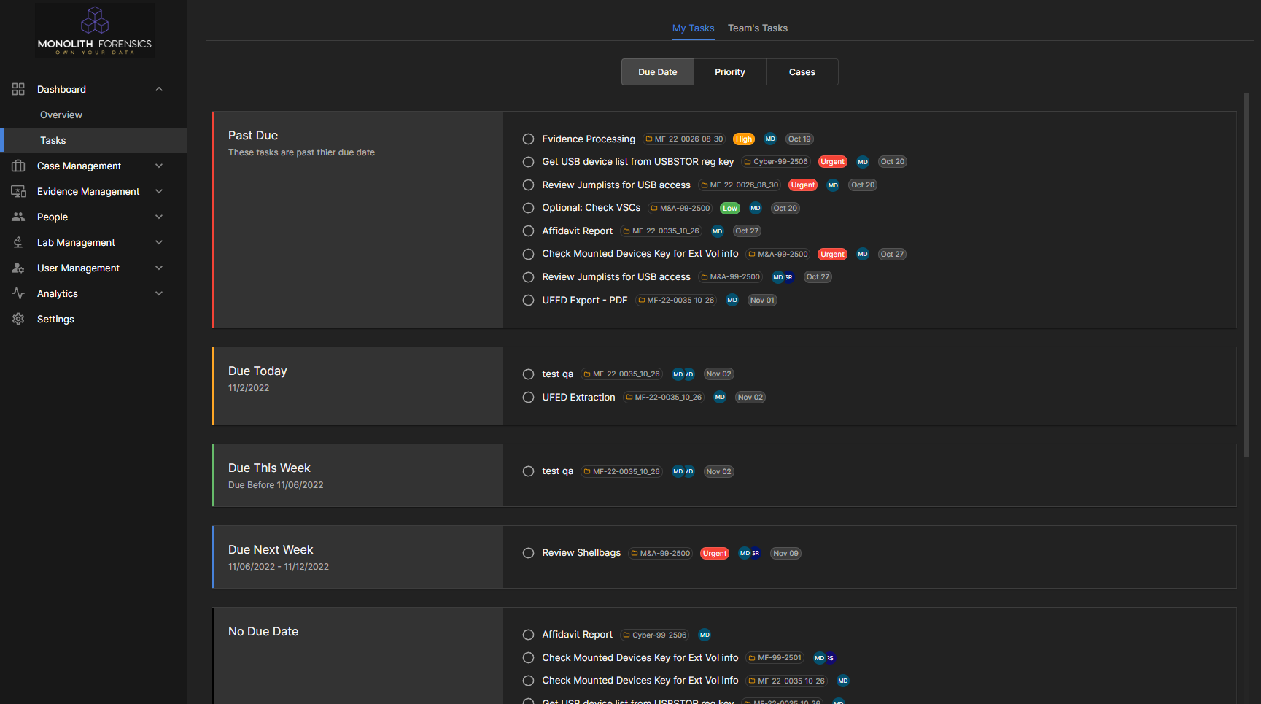Click the Analytics waveform icon
The image size is (1261, 704).
(18, 293)
